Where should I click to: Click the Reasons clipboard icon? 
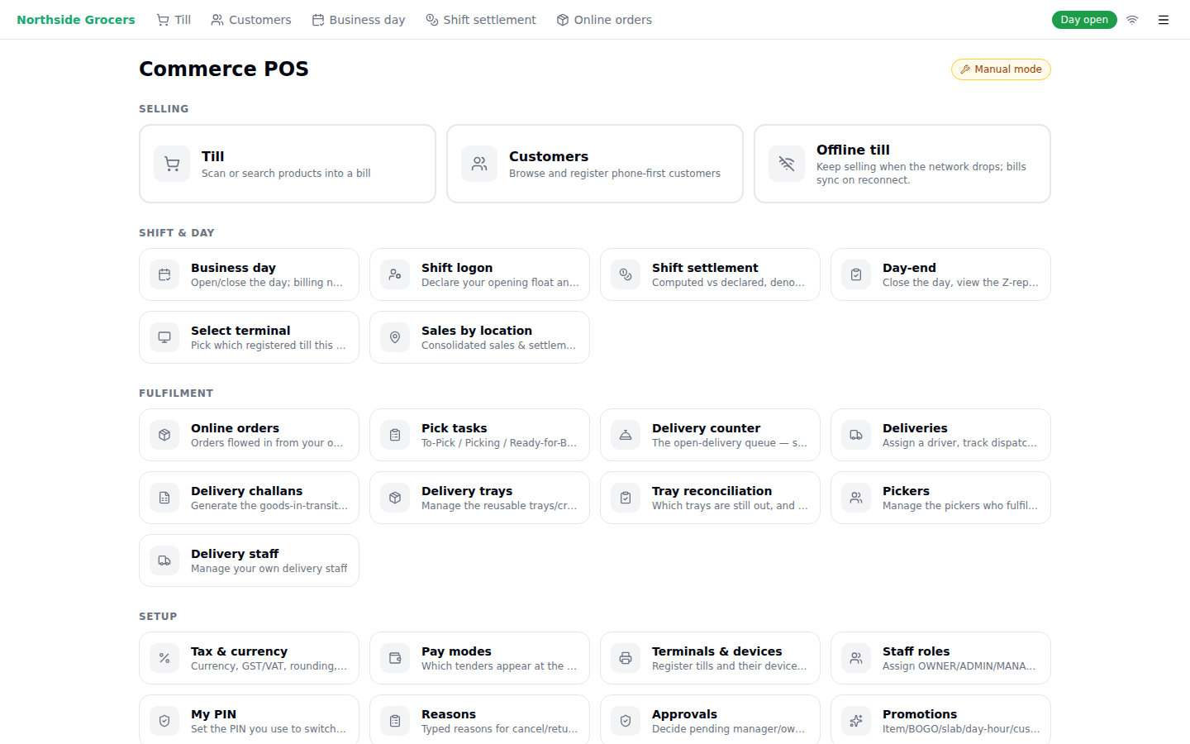coord(395,721)
